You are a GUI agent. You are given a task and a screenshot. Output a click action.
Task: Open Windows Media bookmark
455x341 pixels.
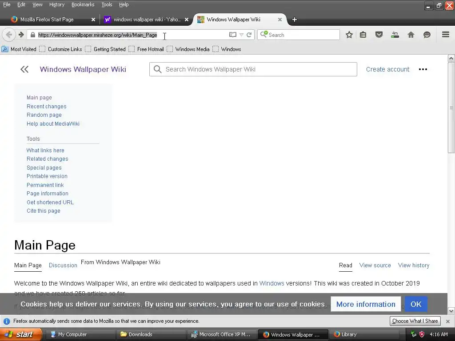coord(188,49)
